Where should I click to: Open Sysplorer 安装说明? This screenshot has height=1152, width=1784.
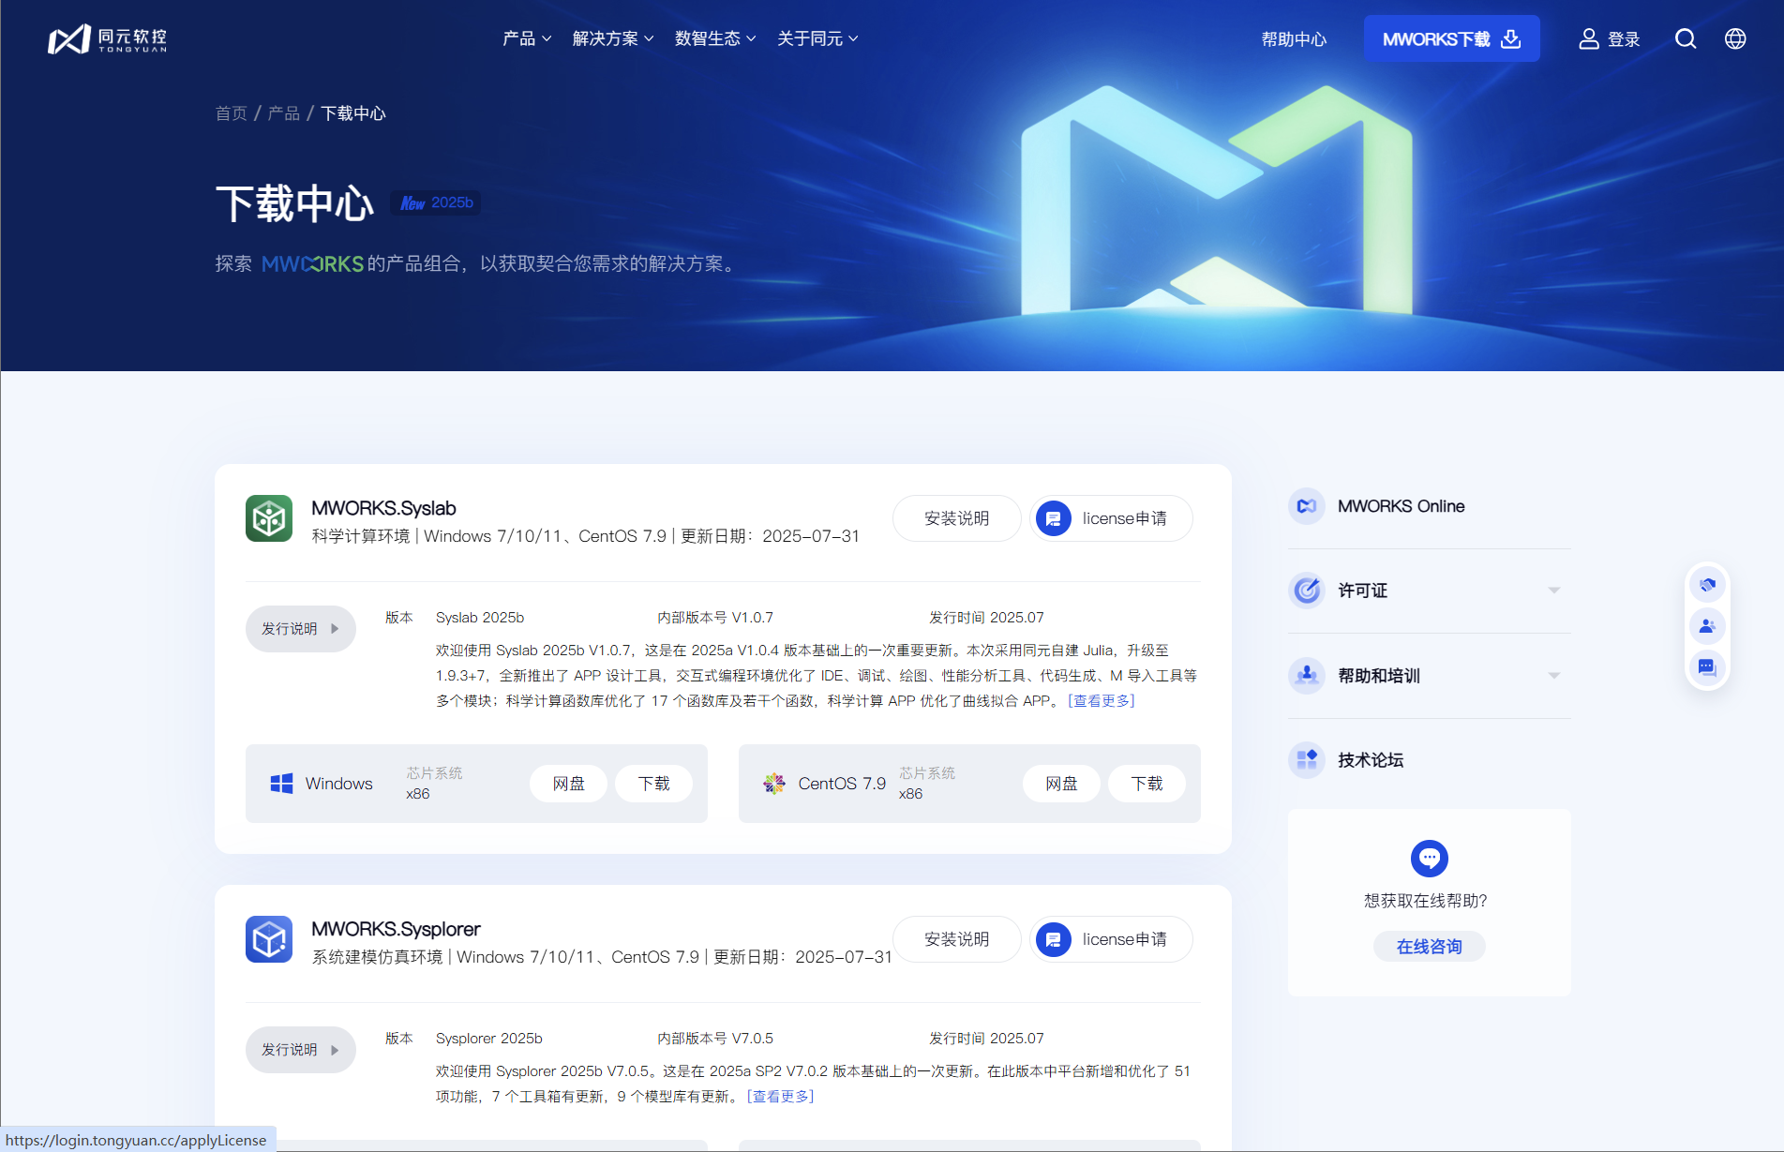coord(956,939)
